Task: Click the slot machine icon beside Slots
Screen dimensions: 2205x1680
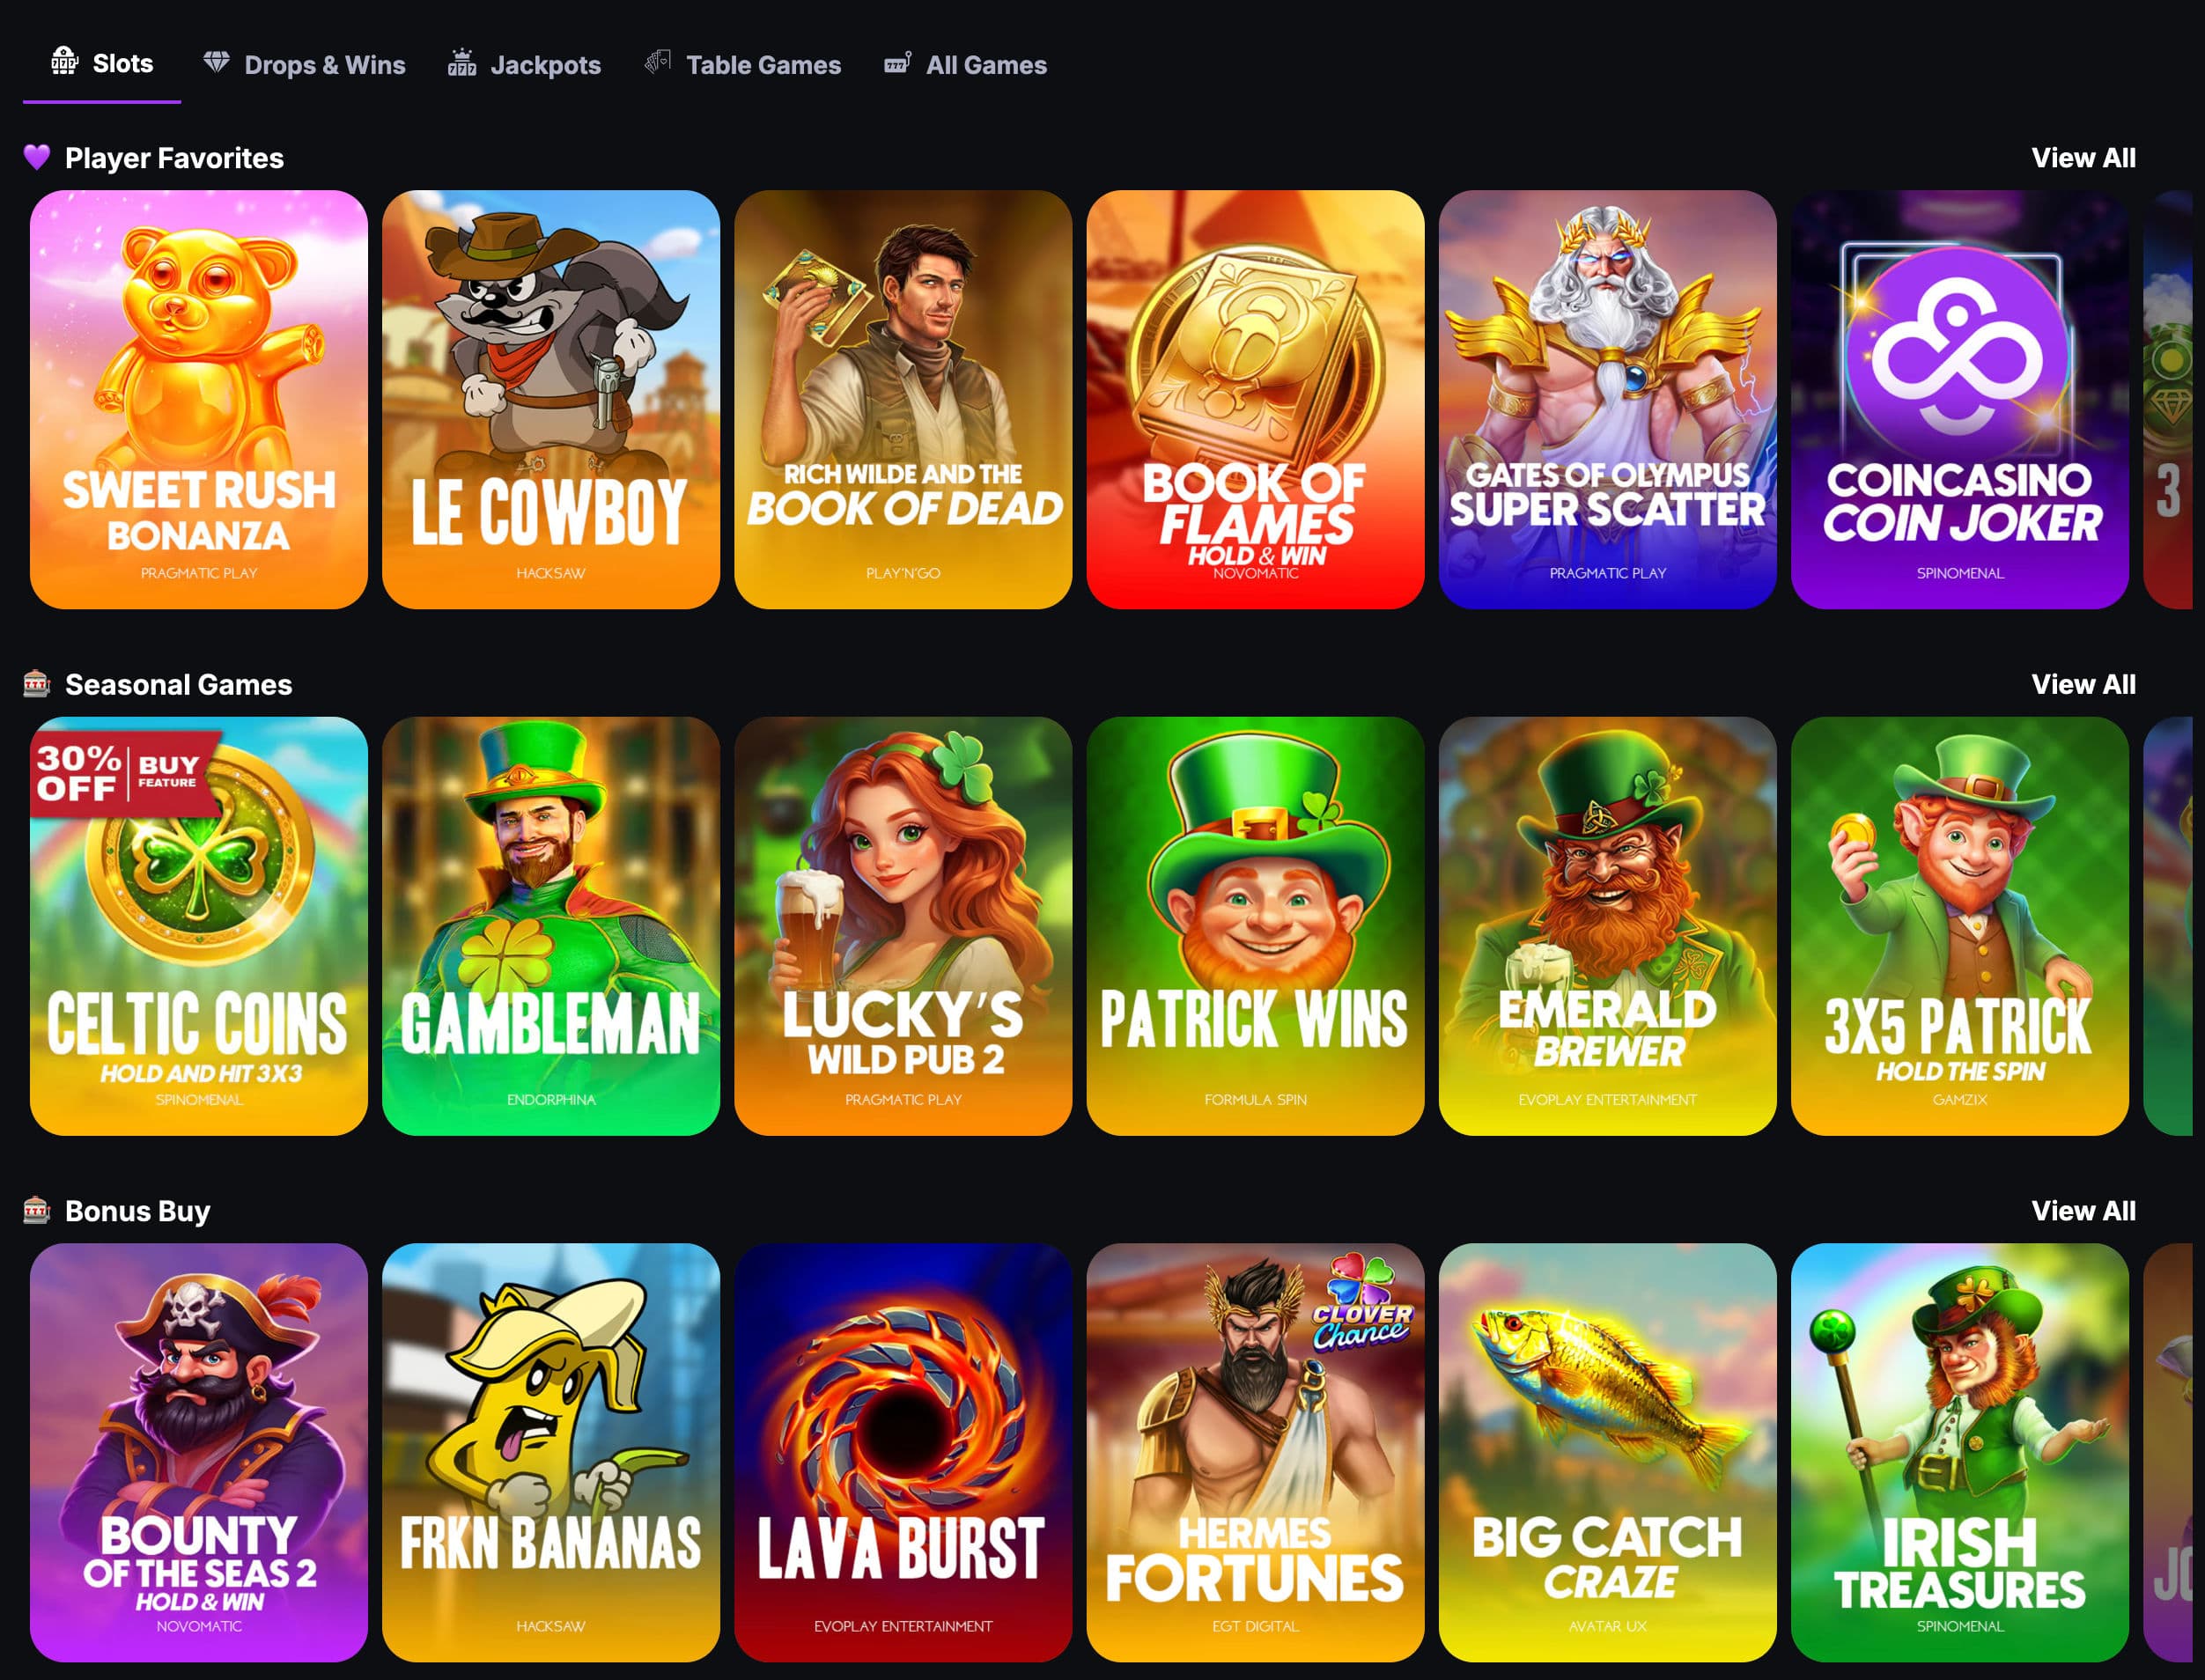Action: pos(65,61)
